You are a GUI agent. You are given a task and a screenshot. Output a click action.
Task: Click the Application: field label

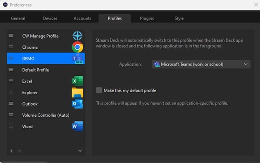[x=130, y=64]
